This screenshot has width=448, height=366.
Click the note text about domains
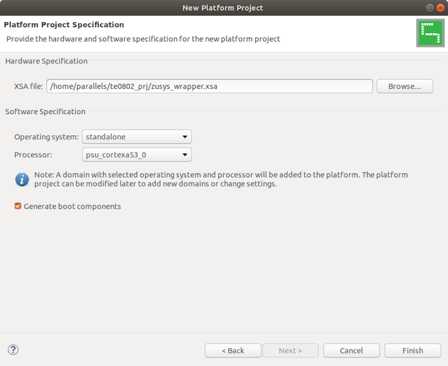(x=221, y=179)
